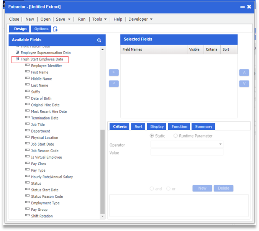The width and height of the screenshot is (259, 231).
Task: Click the search icon in Available Fields
Action: coord(99,40)
